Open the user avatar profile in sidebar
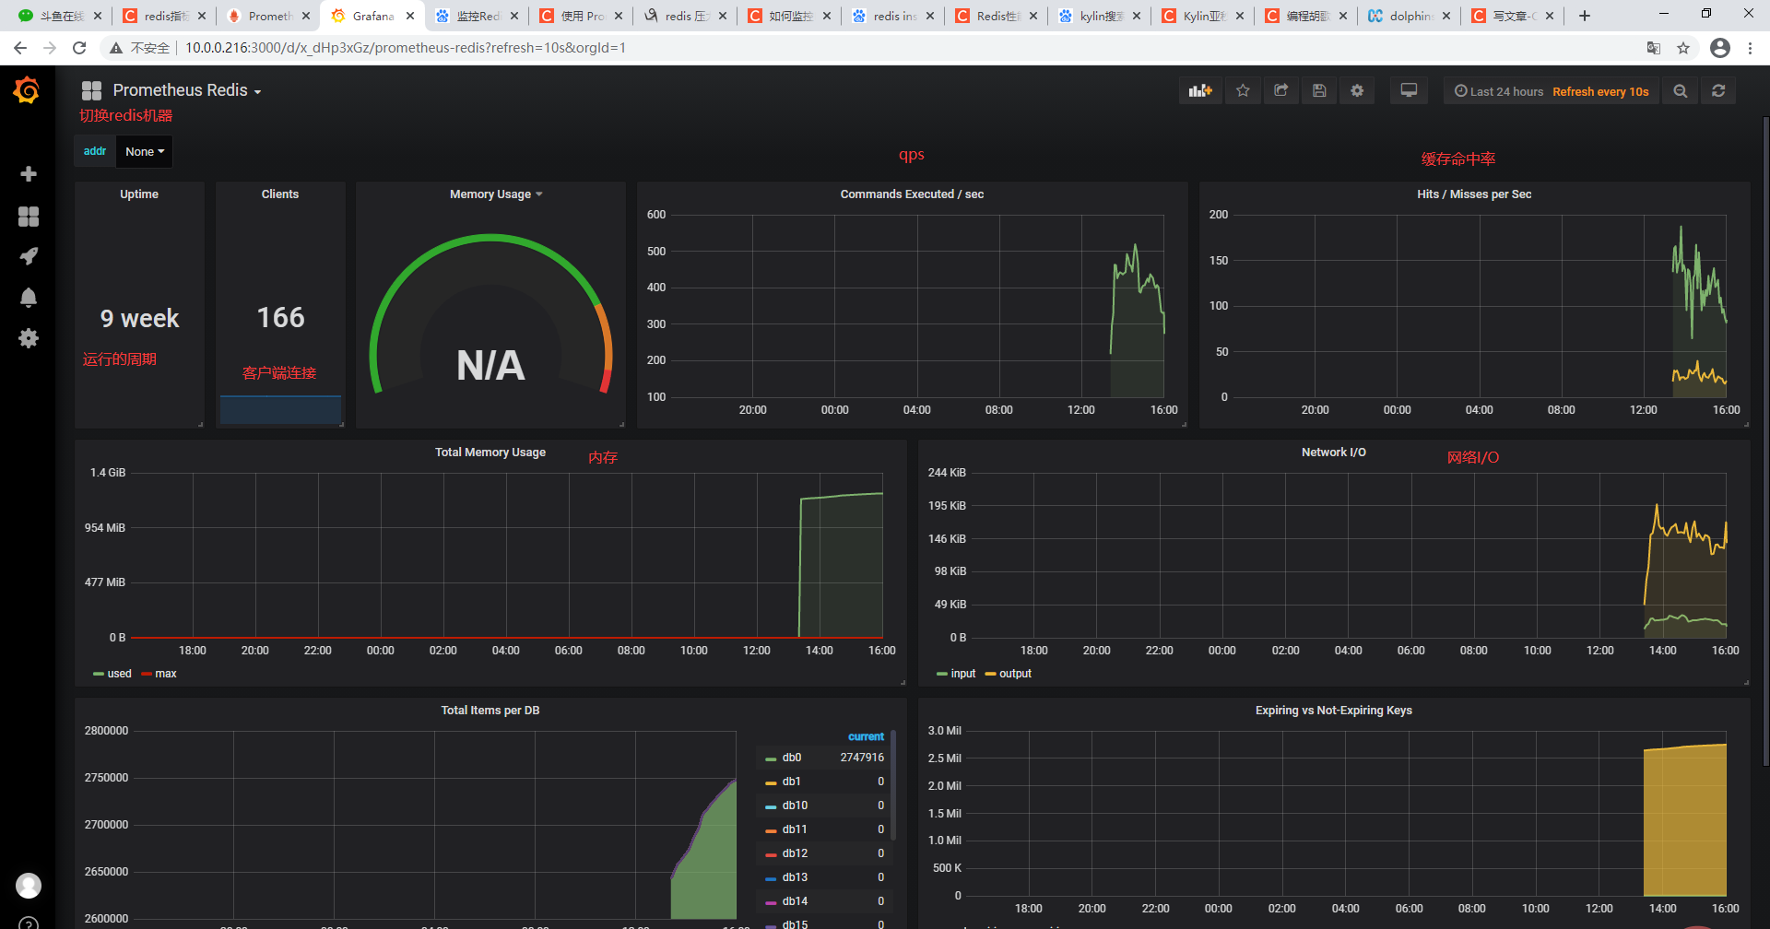Image resolution: width=1770 pixels, height=929 pixels. tap(29, 886)
